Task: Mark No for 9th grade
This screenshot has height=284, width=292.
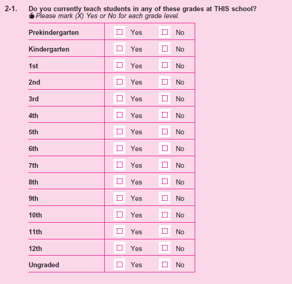Action: click(x=164, y=198)
